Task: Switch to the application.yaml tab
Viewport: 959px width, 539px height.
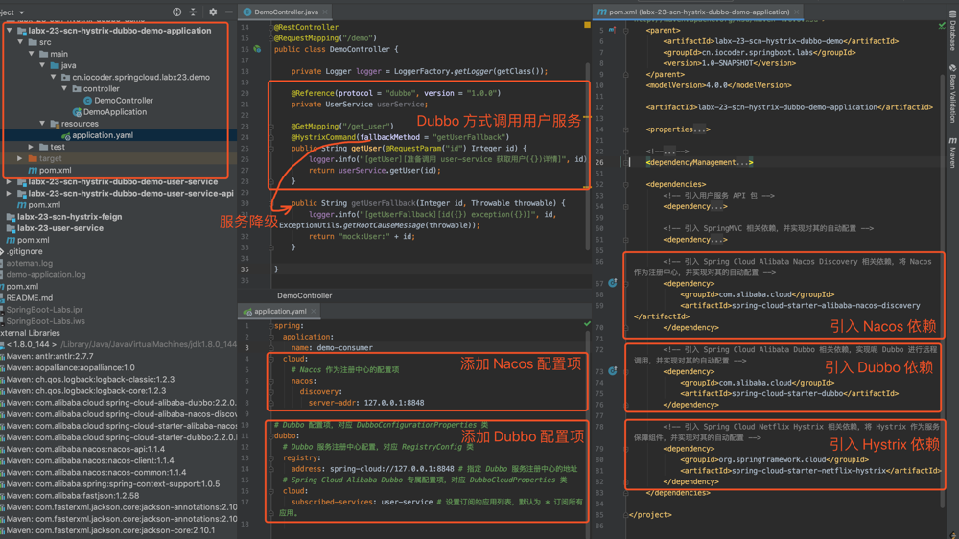Action: [279, 312]
